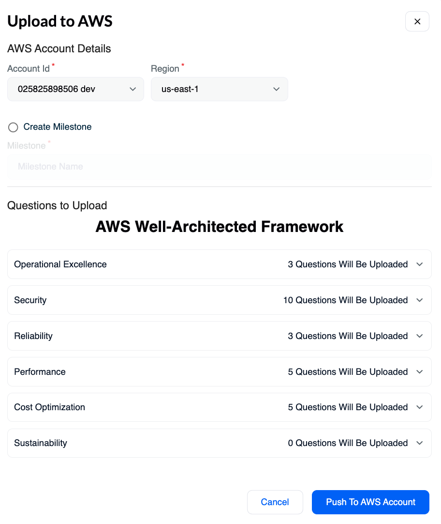Open the Operational Excellence row
The height and width of the screenshot is (524, 441).
click(x=219, y=264)
